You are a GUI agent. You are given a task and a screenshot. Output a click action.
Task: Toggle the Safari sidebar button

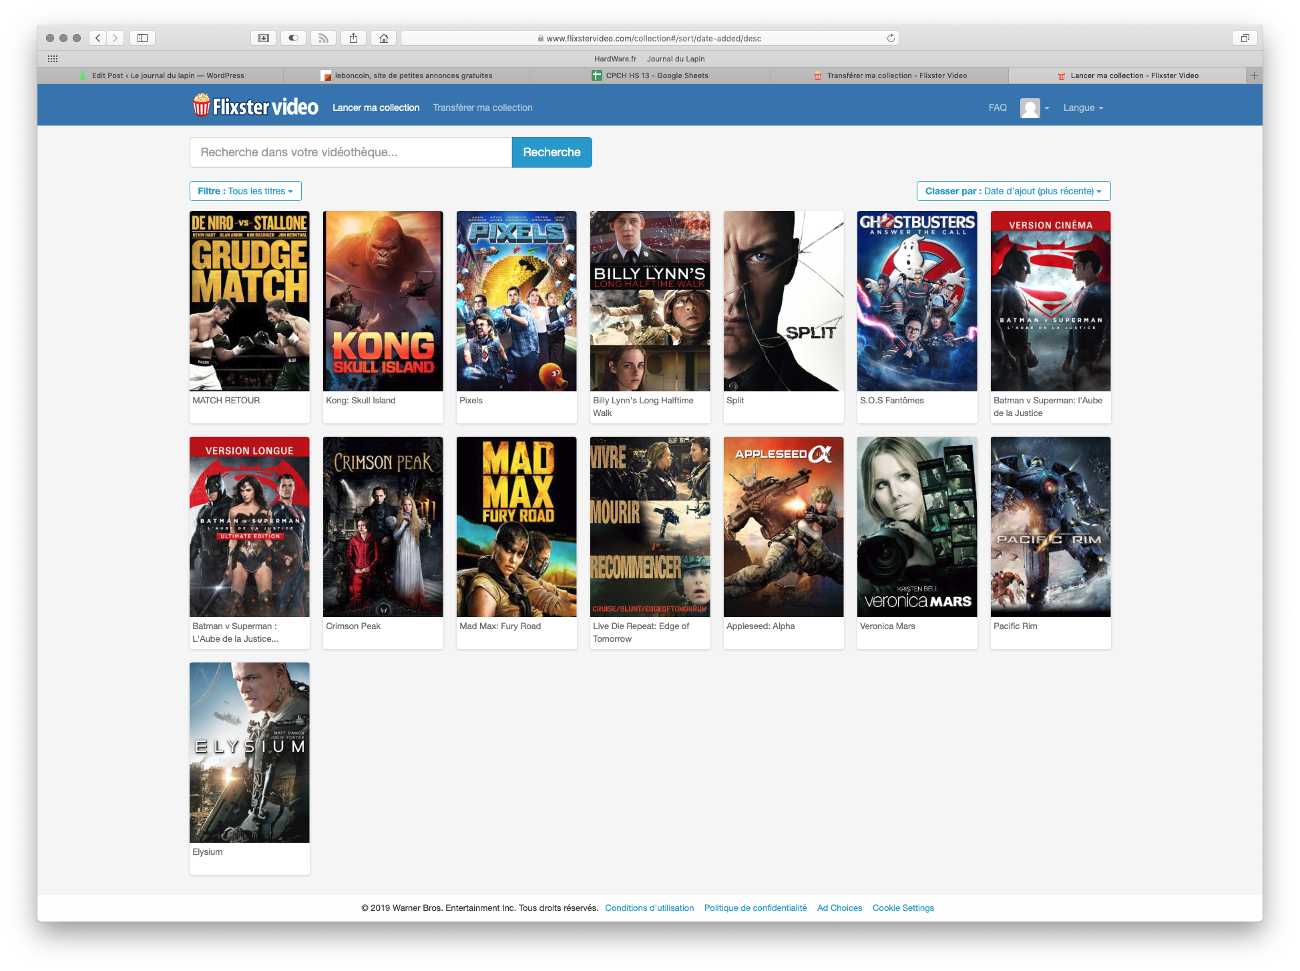coord(142,38)
